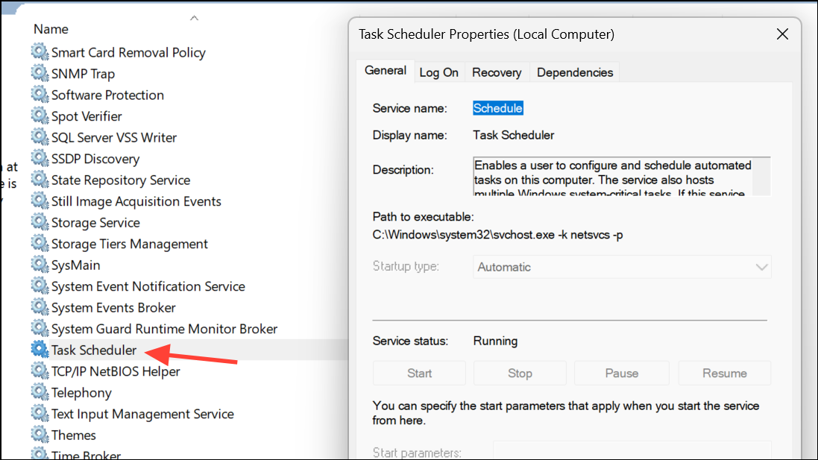818x460 pixels.
Task: Select the Themes service icon
Action: pyautogui.click(x=40, y=435)
